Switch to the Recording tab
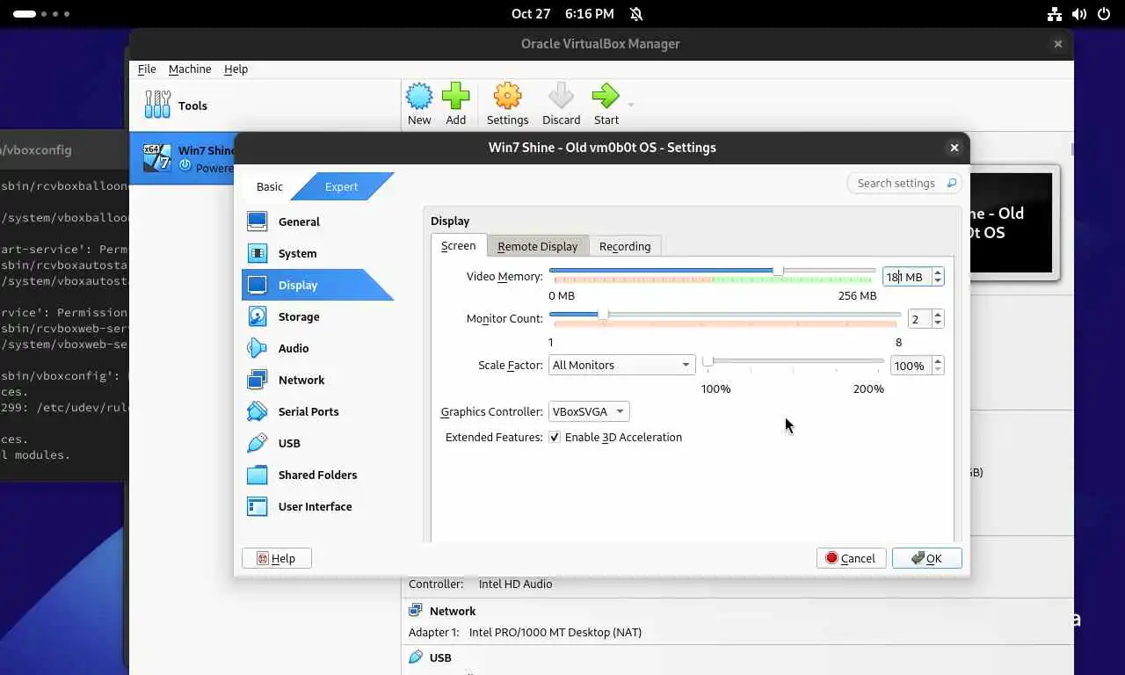The image size is (1125, 675). click(625, 247)
